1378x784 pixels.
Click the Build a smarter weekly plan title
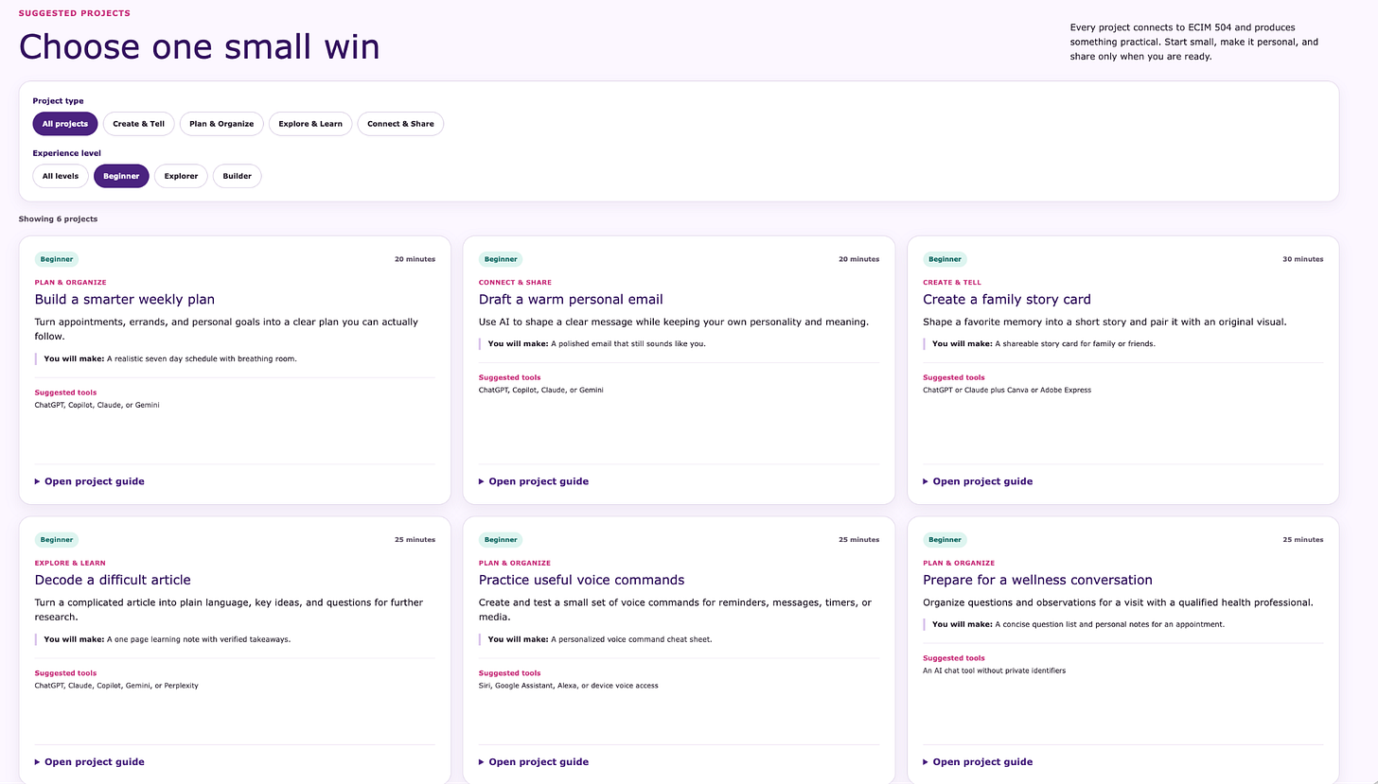125,300
